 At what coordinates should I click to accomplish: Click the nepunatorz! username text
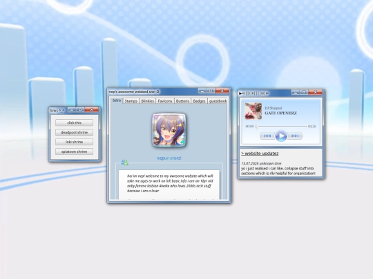tap(169, 158)
